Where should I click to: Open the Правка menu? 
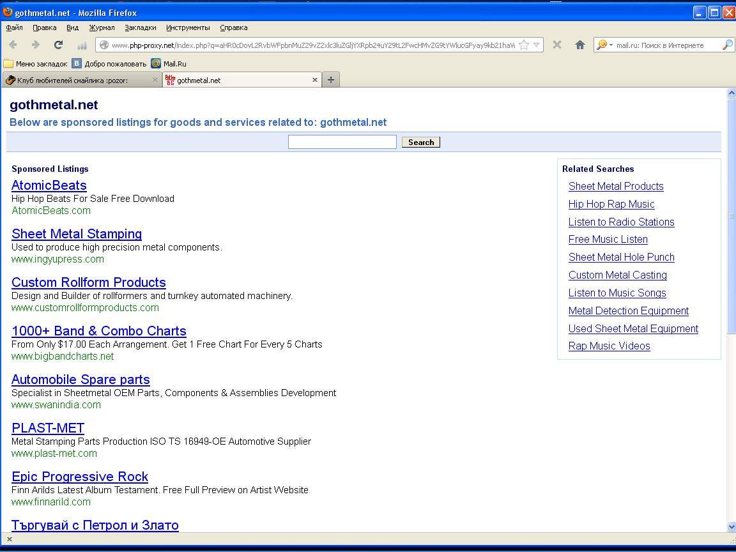[x=45, y=27]
